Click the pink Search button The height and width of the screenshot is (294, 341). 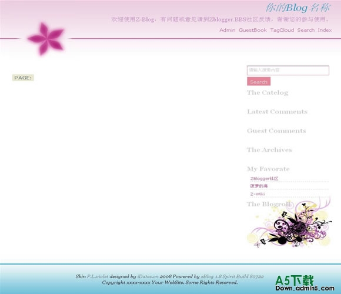click(259, 81)
